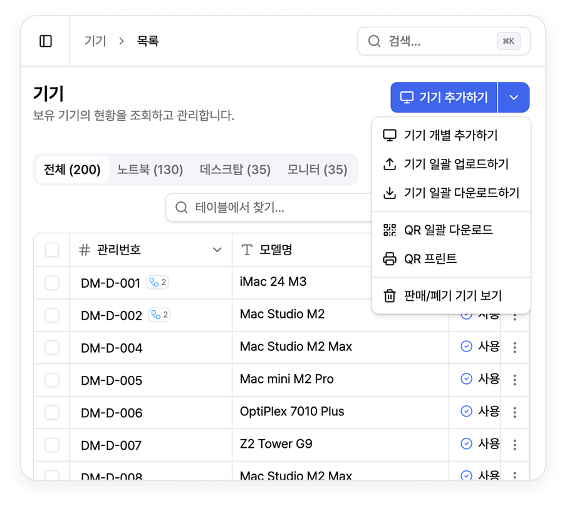This screenshot has height=506, width=567.
Task: Select 기기 개별 추가하기 menu item
Action: click(451, 135)
